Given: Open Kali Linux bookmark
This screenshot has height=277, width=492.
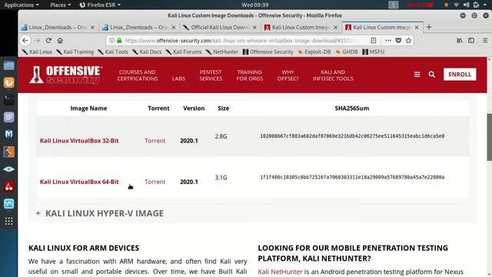Looking at the screenshot, I should 38,52.
